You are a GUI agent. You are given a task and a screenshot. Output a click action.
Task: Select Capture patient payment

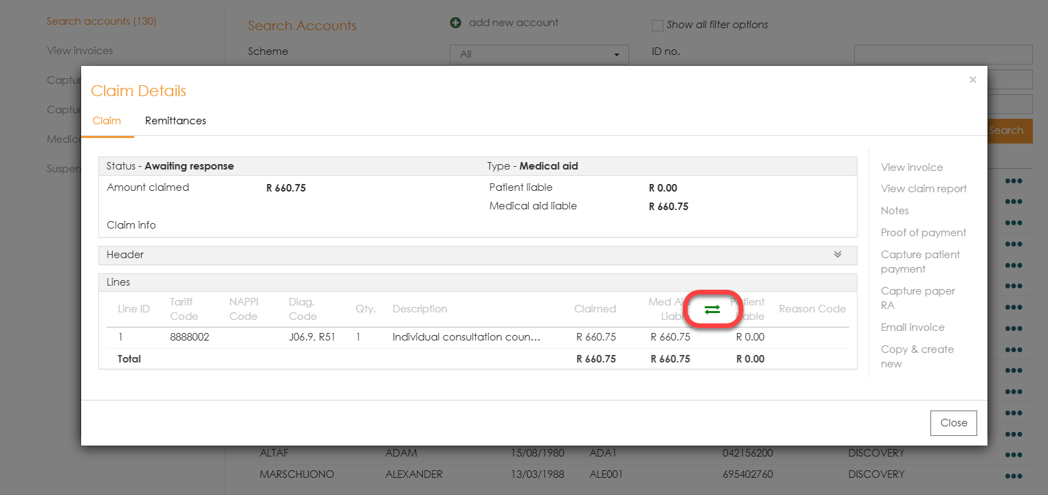(920, 262)
